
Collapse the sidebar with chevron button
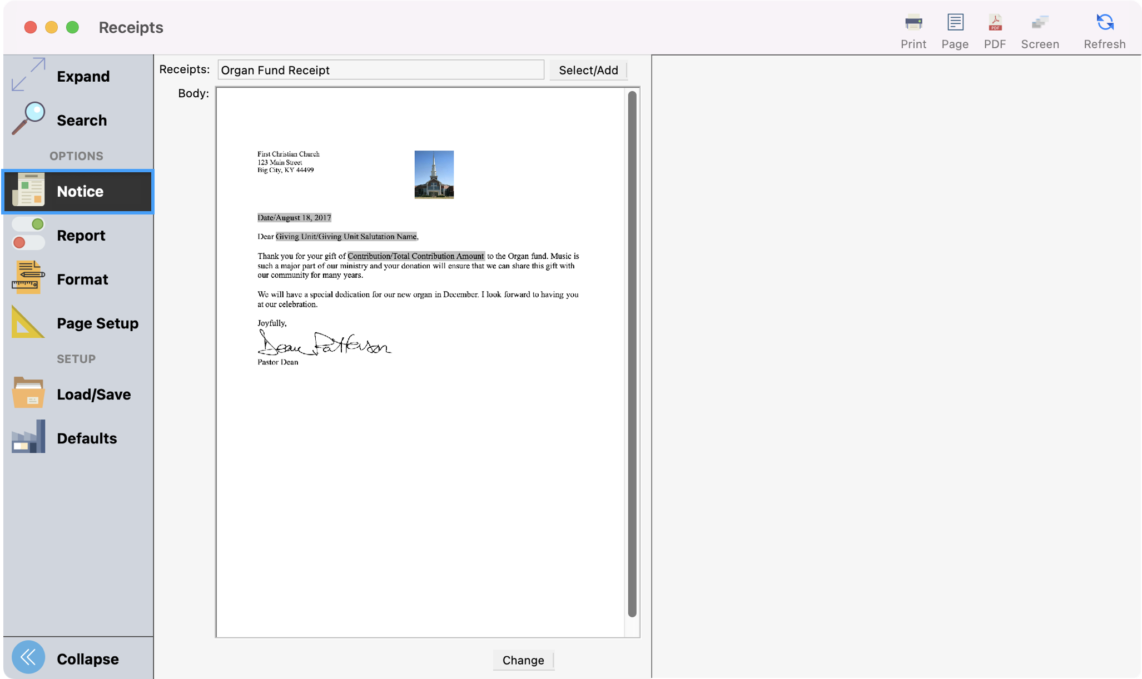[x=28, y=658]
